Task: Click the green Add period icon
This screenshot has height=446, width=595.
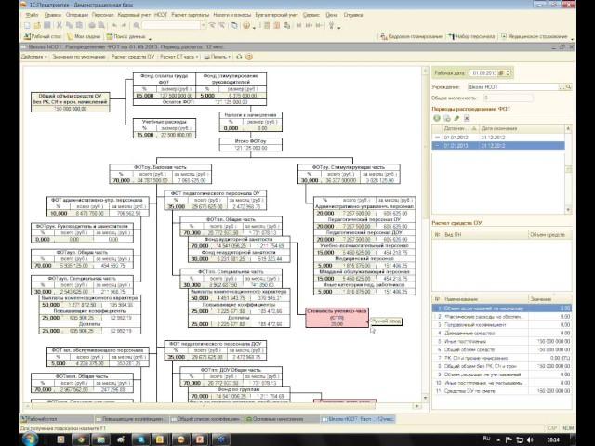Action: point(437,118)
